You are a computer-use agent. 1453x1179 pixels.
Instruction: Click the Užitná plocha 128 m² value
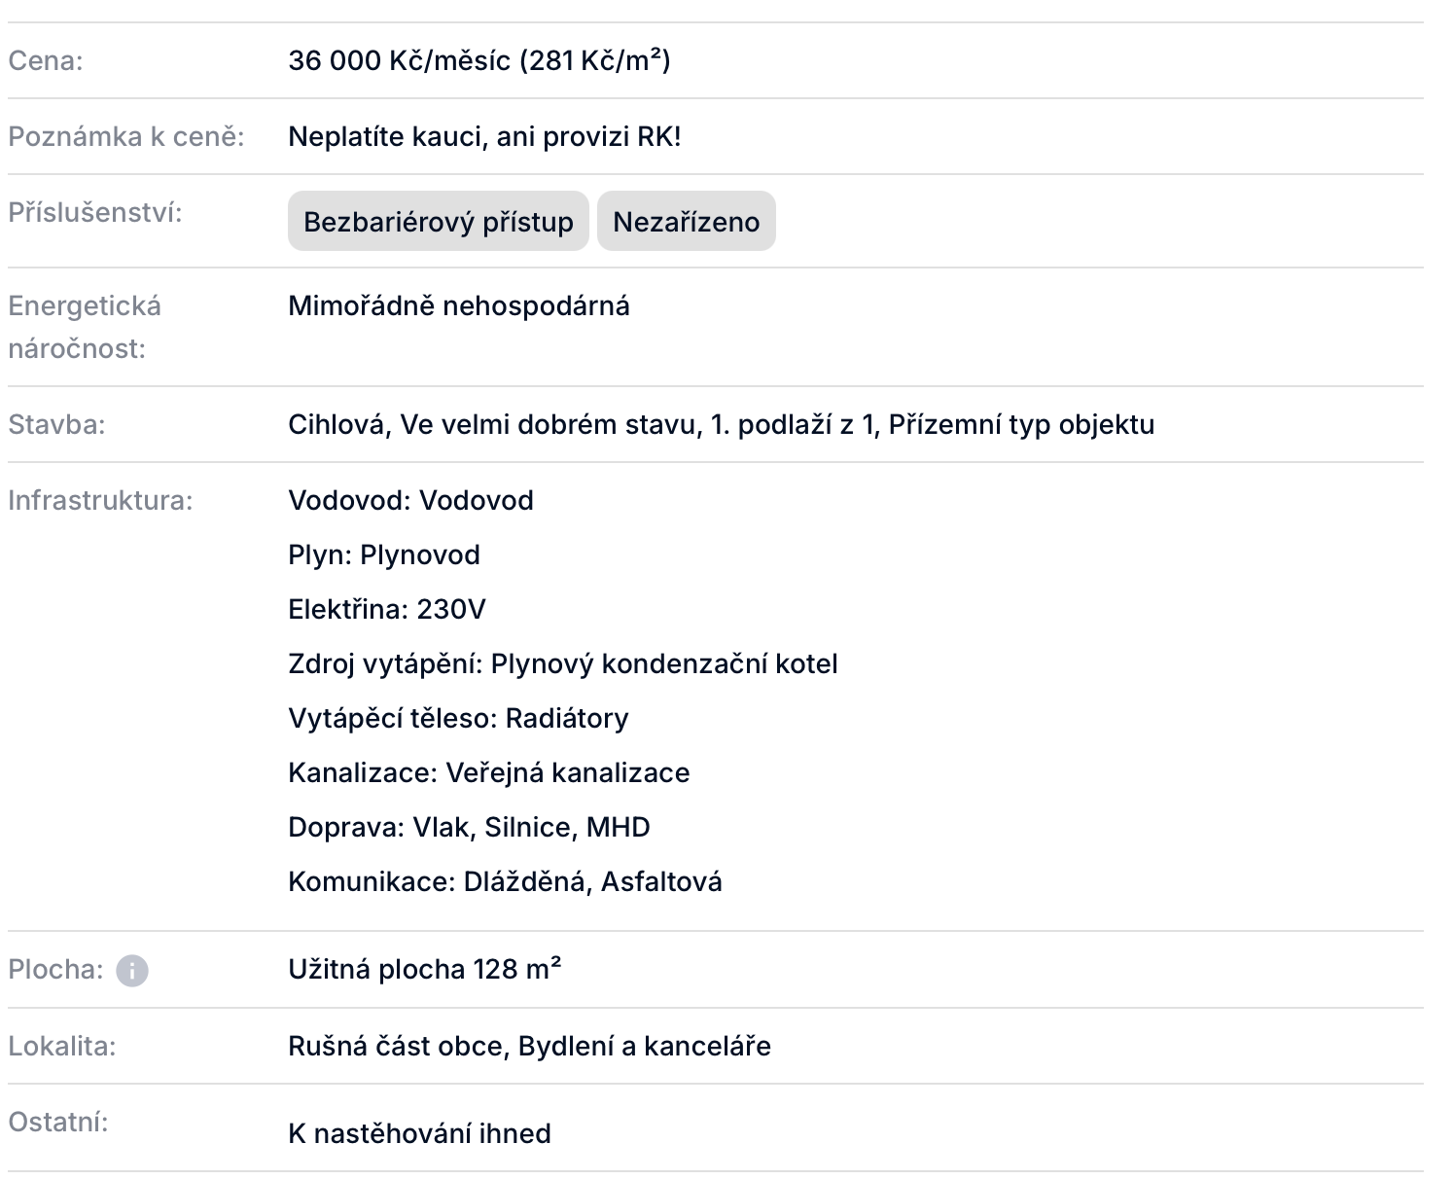tap(424, 970)
